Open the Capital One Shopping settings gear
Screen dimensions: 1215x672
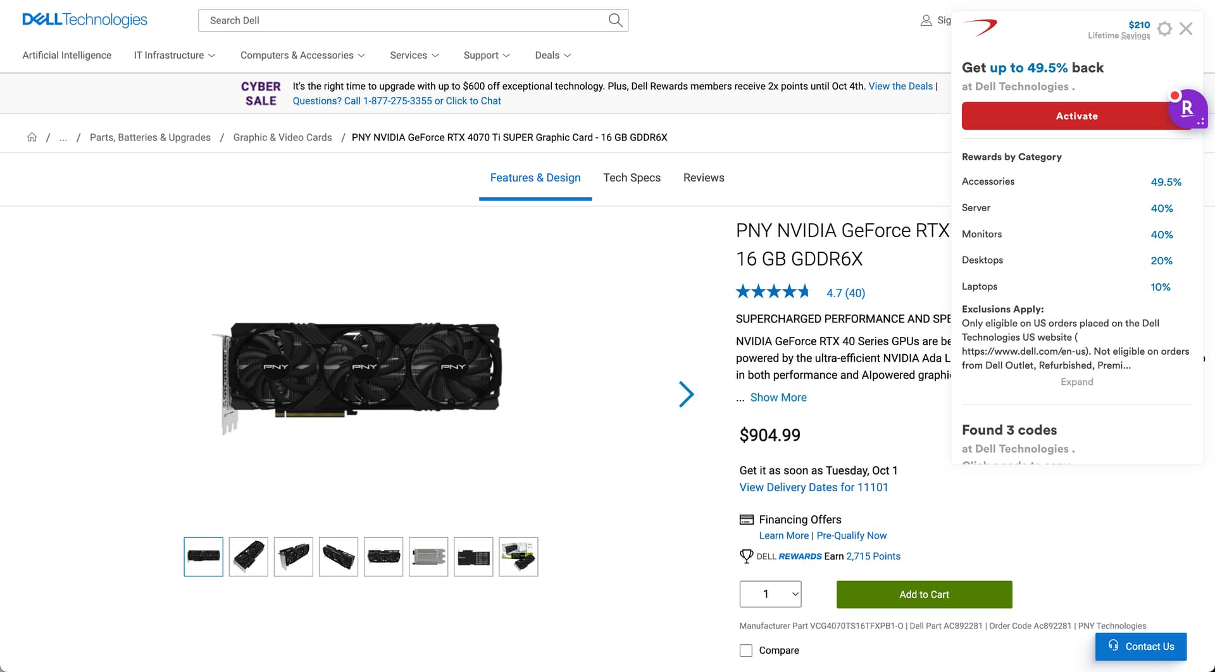pyautogui.click(x=1164, y=29)
